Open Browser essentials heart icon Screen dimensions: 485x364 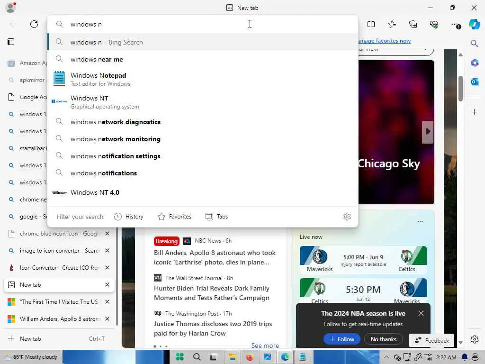point(434,24)
